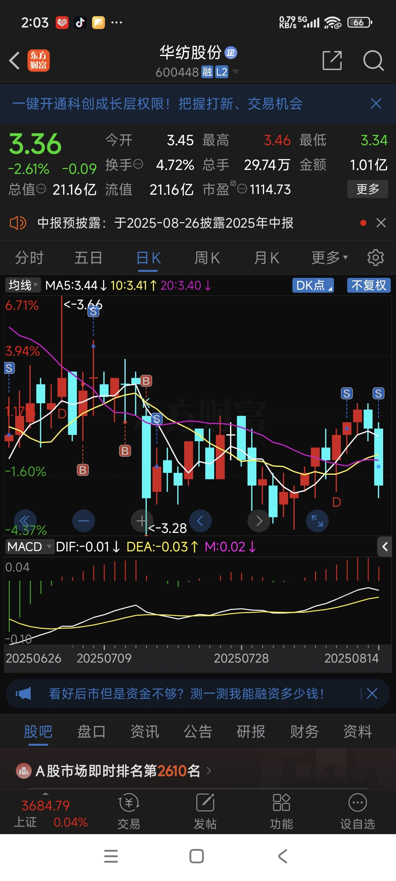Tap info icon next to 总值
The height and width of the screenshot is (881, 396).
(41, 189)
